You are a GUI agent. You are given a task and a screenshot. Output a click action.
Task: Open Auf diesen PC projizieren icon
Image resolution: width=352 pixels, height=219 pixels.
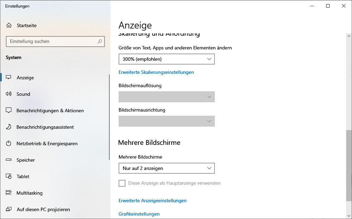pyautogui.click(x=9, y=209)
